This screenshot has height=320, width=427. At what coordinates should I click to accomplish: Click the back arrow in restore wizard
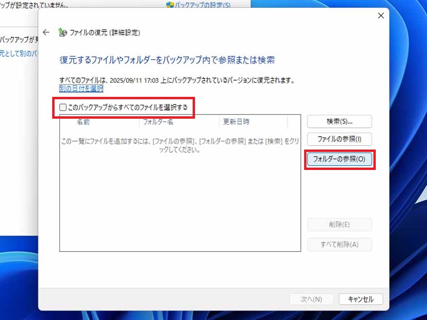46,32
